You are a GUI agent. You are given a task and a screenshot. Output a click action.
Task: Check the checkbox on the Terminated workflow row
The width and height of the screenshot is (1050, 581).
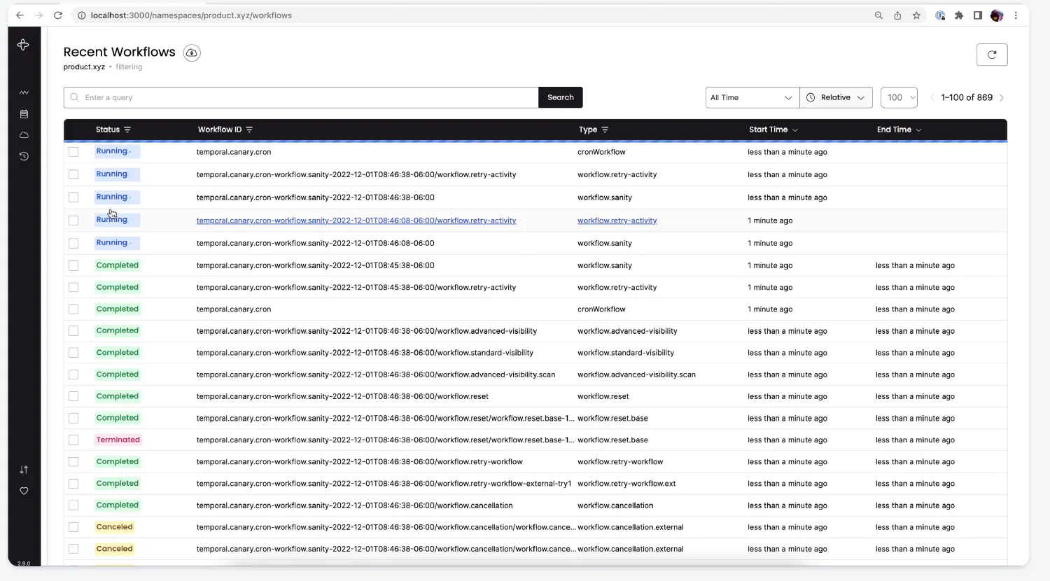[x=73, y=440]
